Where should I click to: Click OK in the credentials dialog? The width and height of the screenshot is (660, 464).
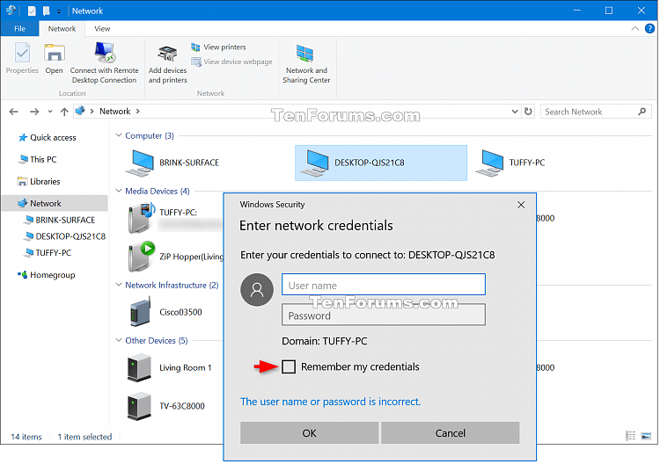pyautogui.click(x=309, y=433)
